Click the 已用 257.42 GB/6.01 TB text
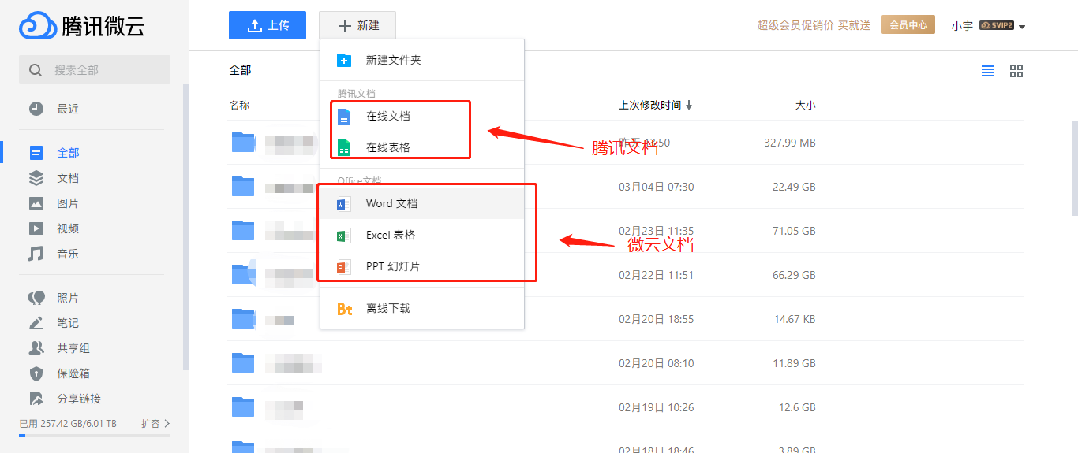Viewport: 1078px width, 453px height. tap(68, 424)
